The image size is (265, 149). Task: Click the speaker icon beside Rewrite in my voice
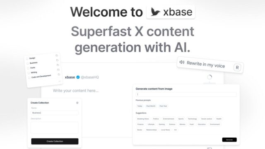point(182,62)
